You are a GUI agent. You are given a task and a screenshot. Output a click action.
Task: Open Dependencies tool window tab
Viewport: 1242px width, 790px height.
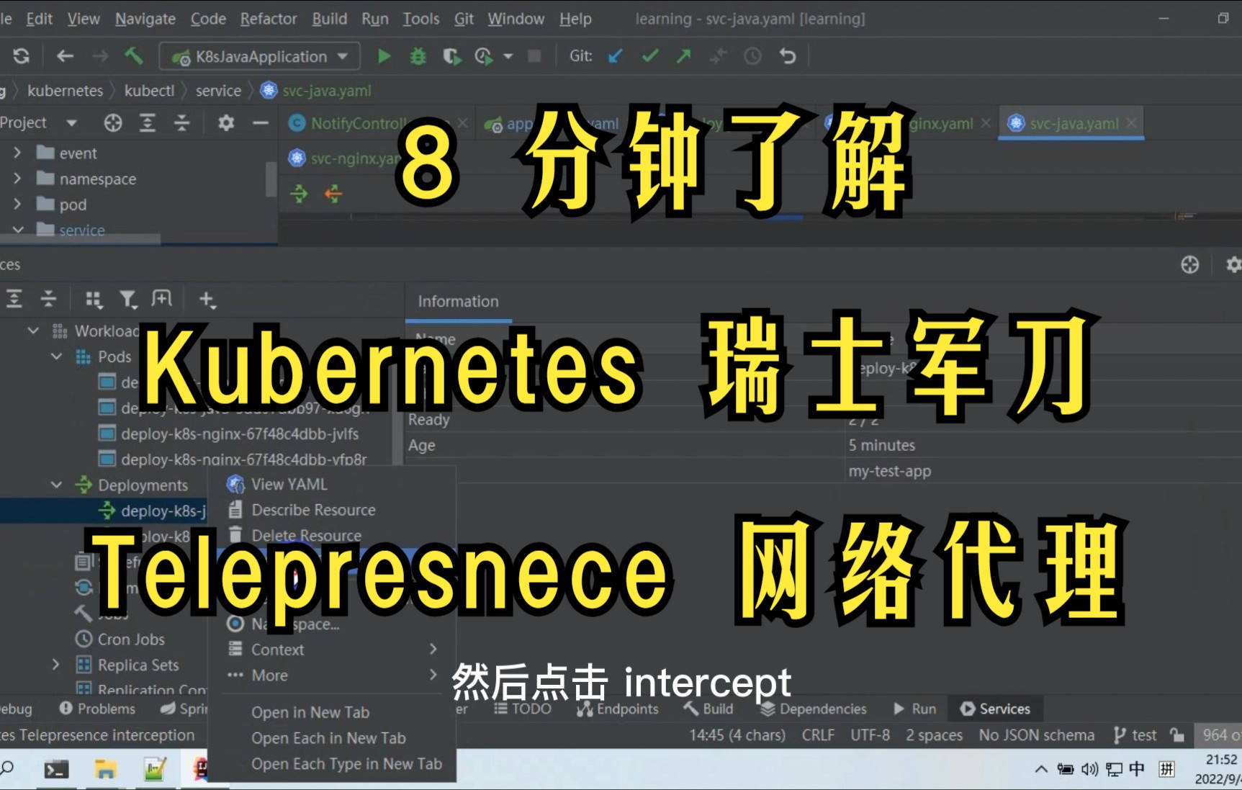tap(814, 709)
